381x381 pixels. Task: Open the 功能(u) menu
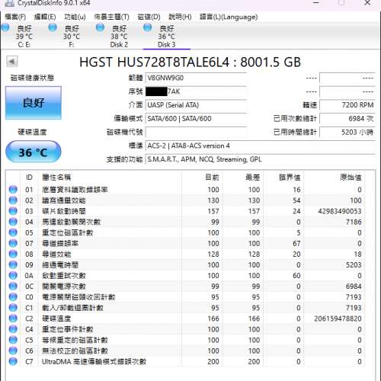75,17
